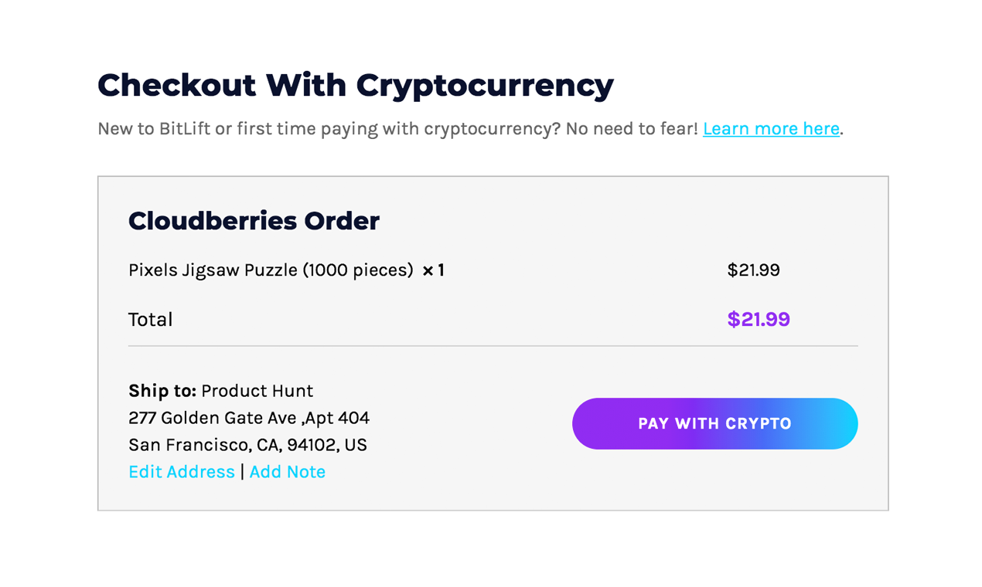
Task: Click the Total label
Action: [x=150, y=319]
